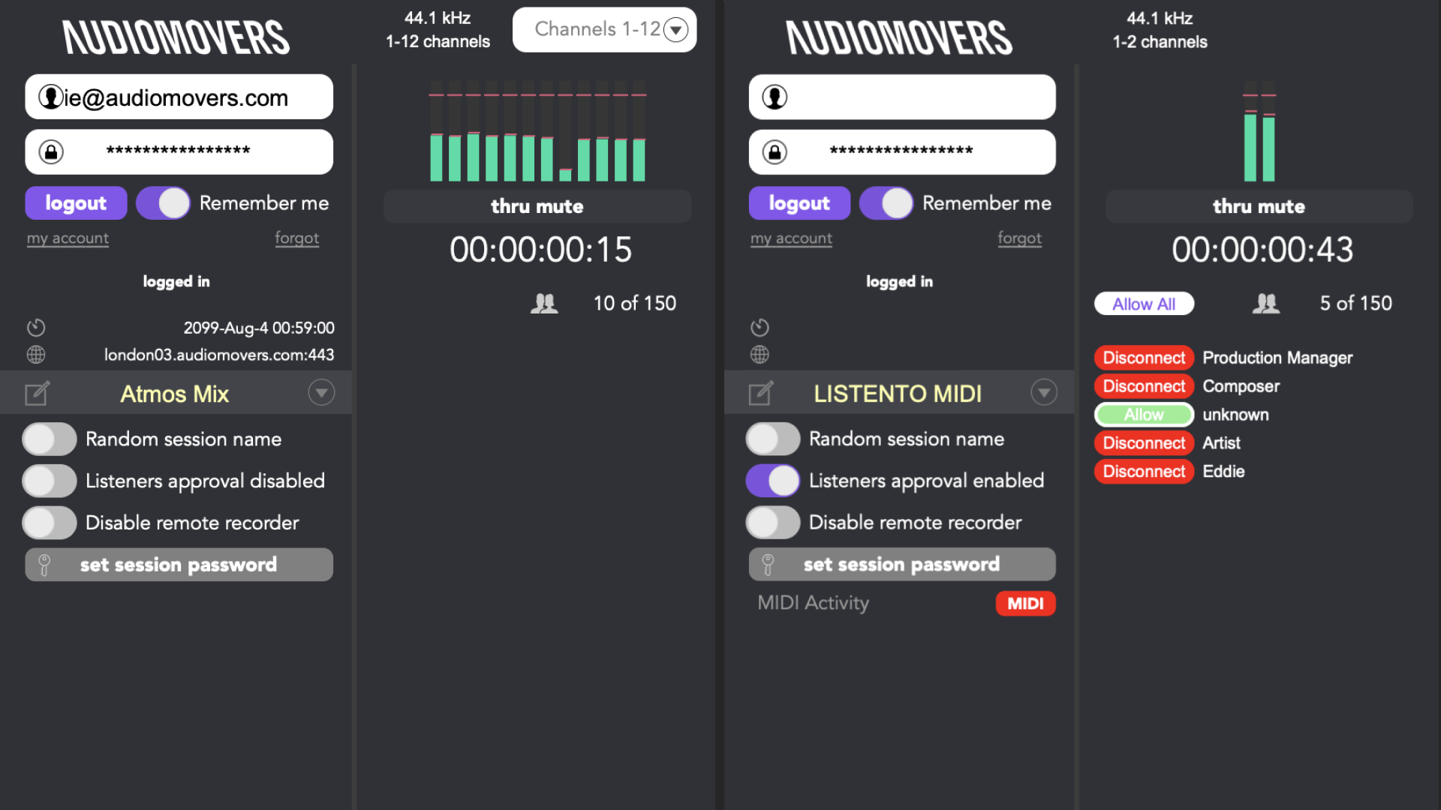This screenshot has height=810, width=1441.
Task: Click set session password in right panel
Action: pyautogui.click(x=902, y=564)
